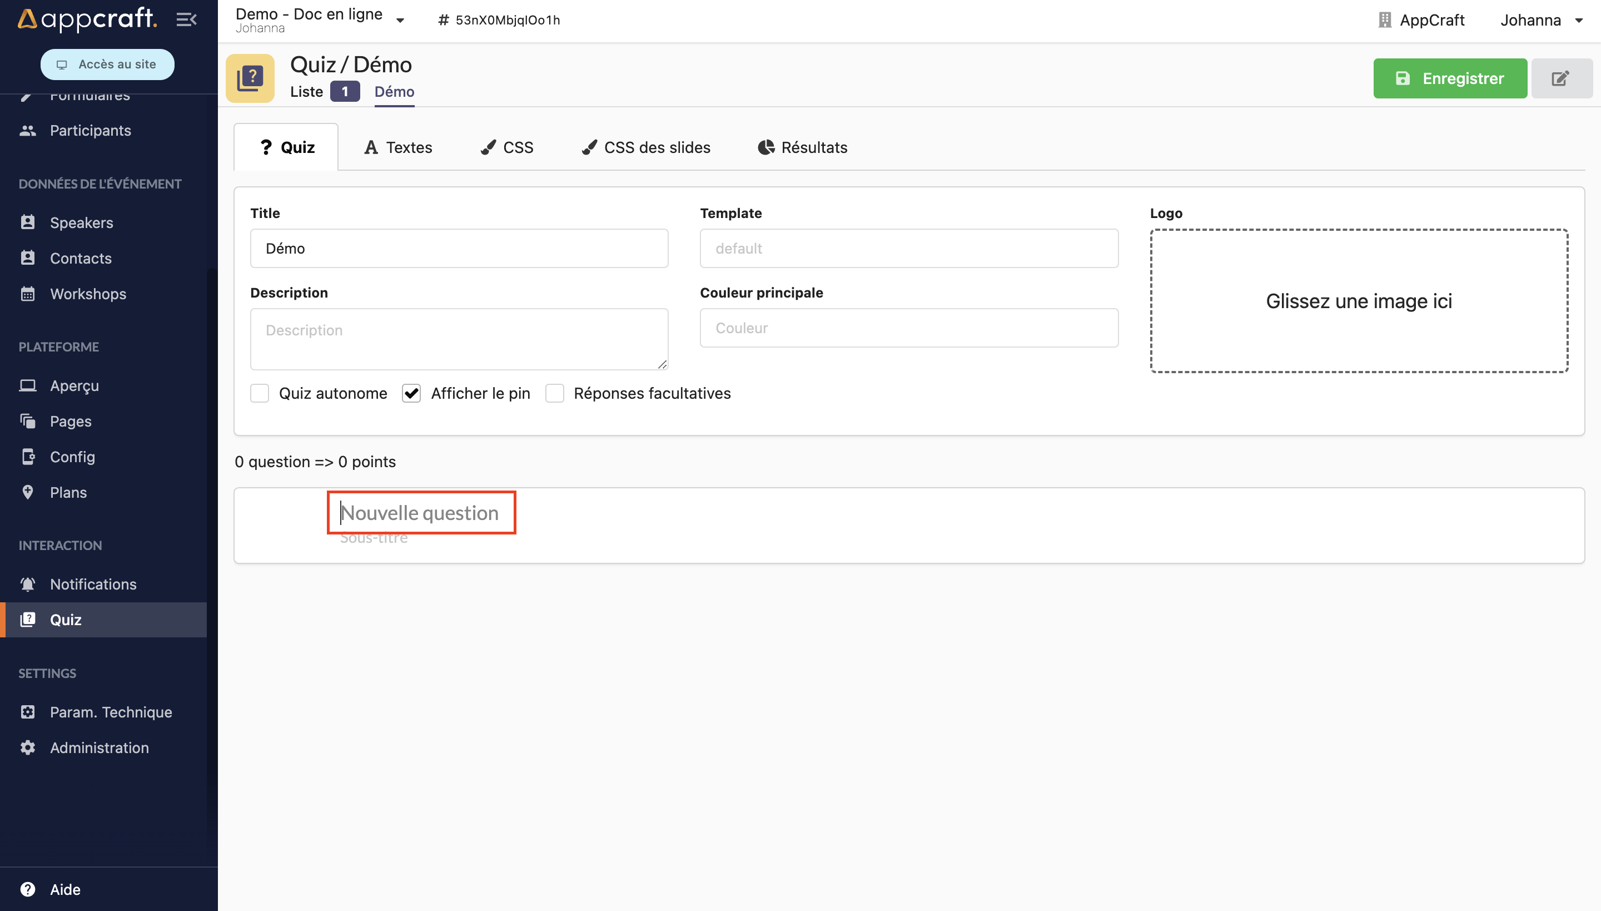1601x911 pixels.
Task: Disable the Afficher le pin checkbox
Action: [412, 393]
